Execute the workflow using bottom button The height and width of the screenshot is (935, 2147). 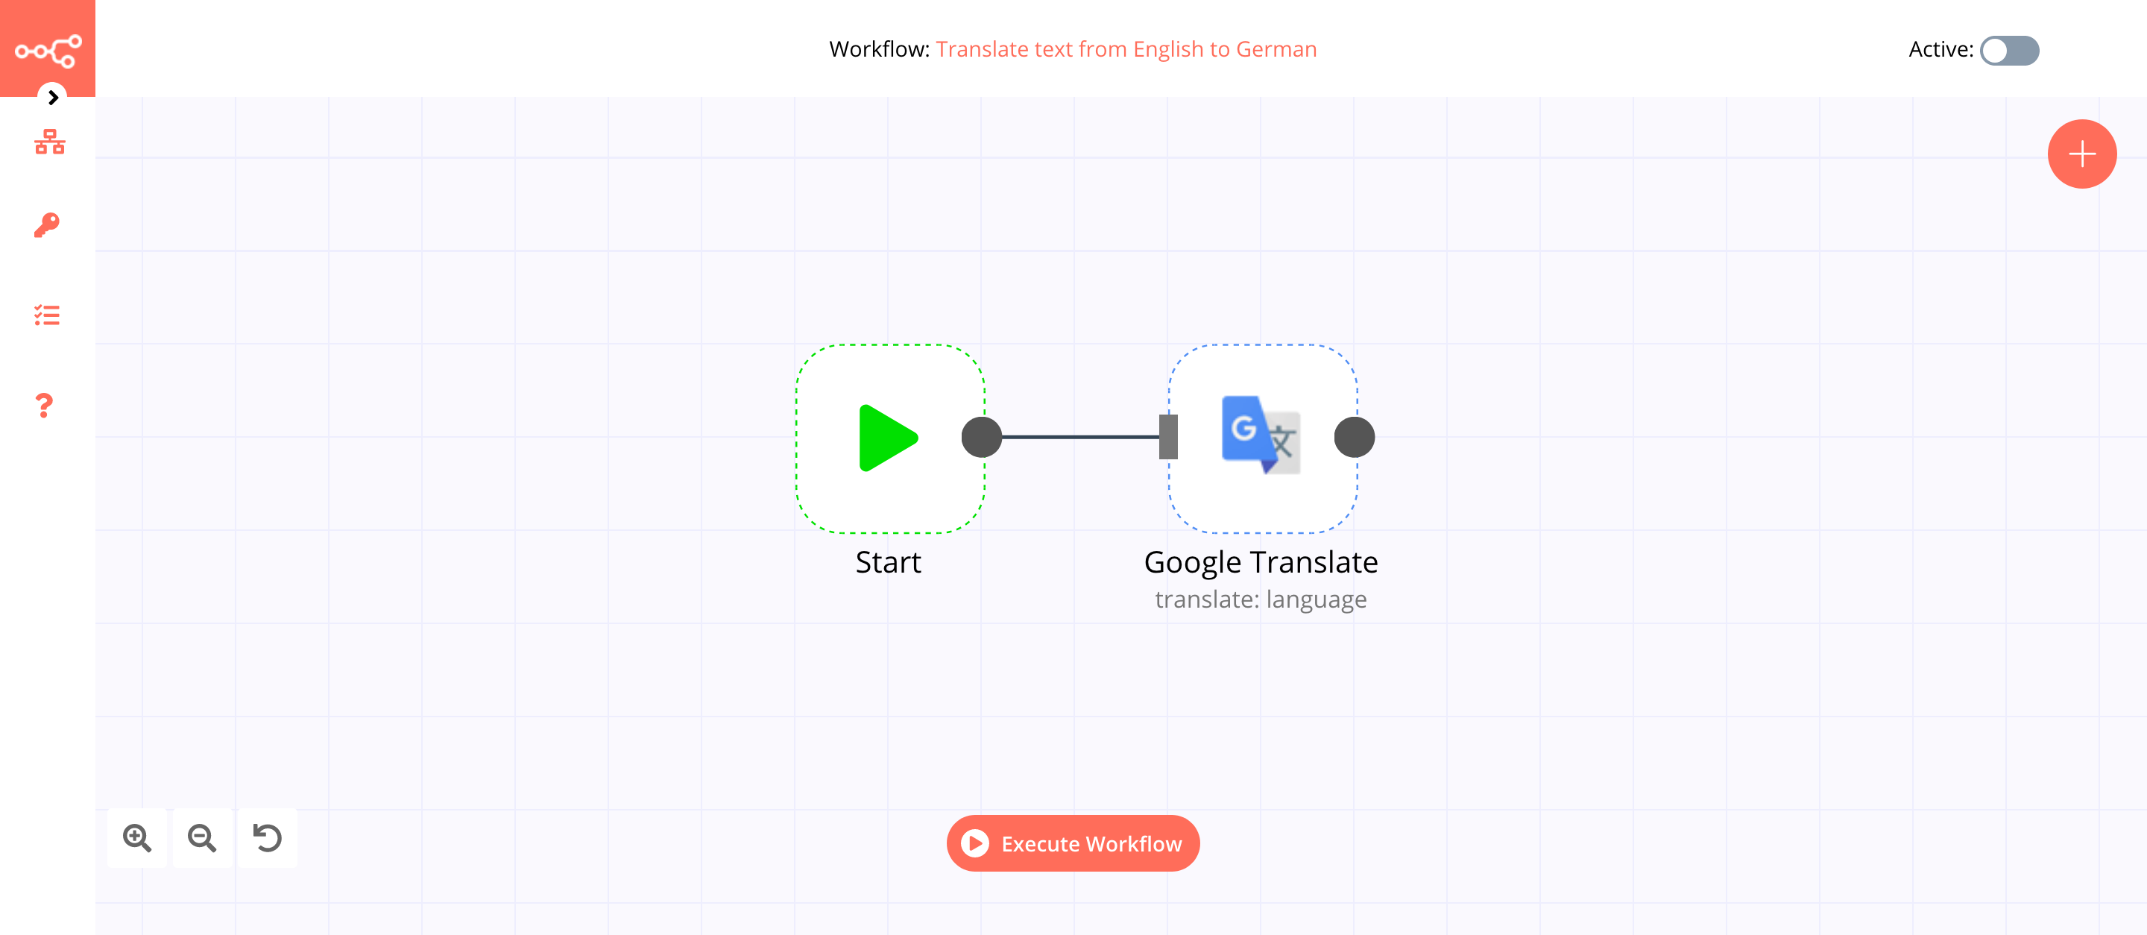[1073, 843]
